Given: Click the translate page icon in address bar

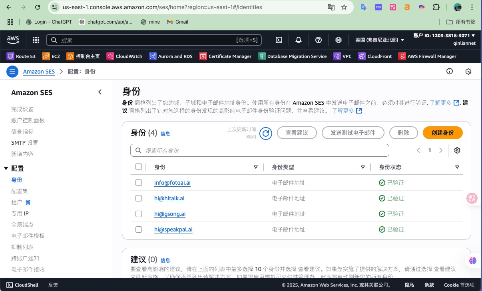Looking at the screenshot, I should (x=331, y=7).
